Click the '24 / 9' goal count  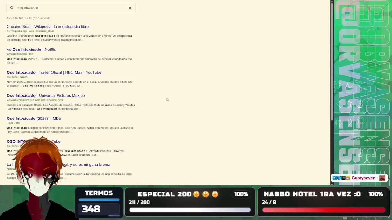click(269, 202)
